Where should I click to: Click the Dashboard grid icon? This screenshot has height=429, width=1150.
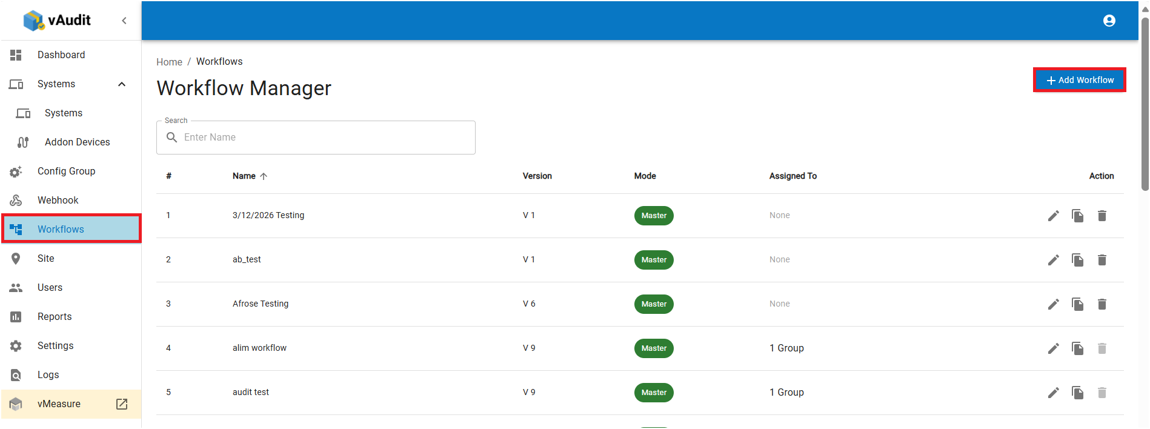(16, 55)
